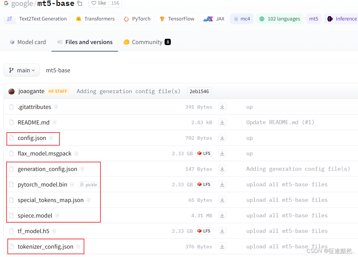Viewport: 358px width, 257px height.
Task: Open the main branch dropdown
Action: 22,70
